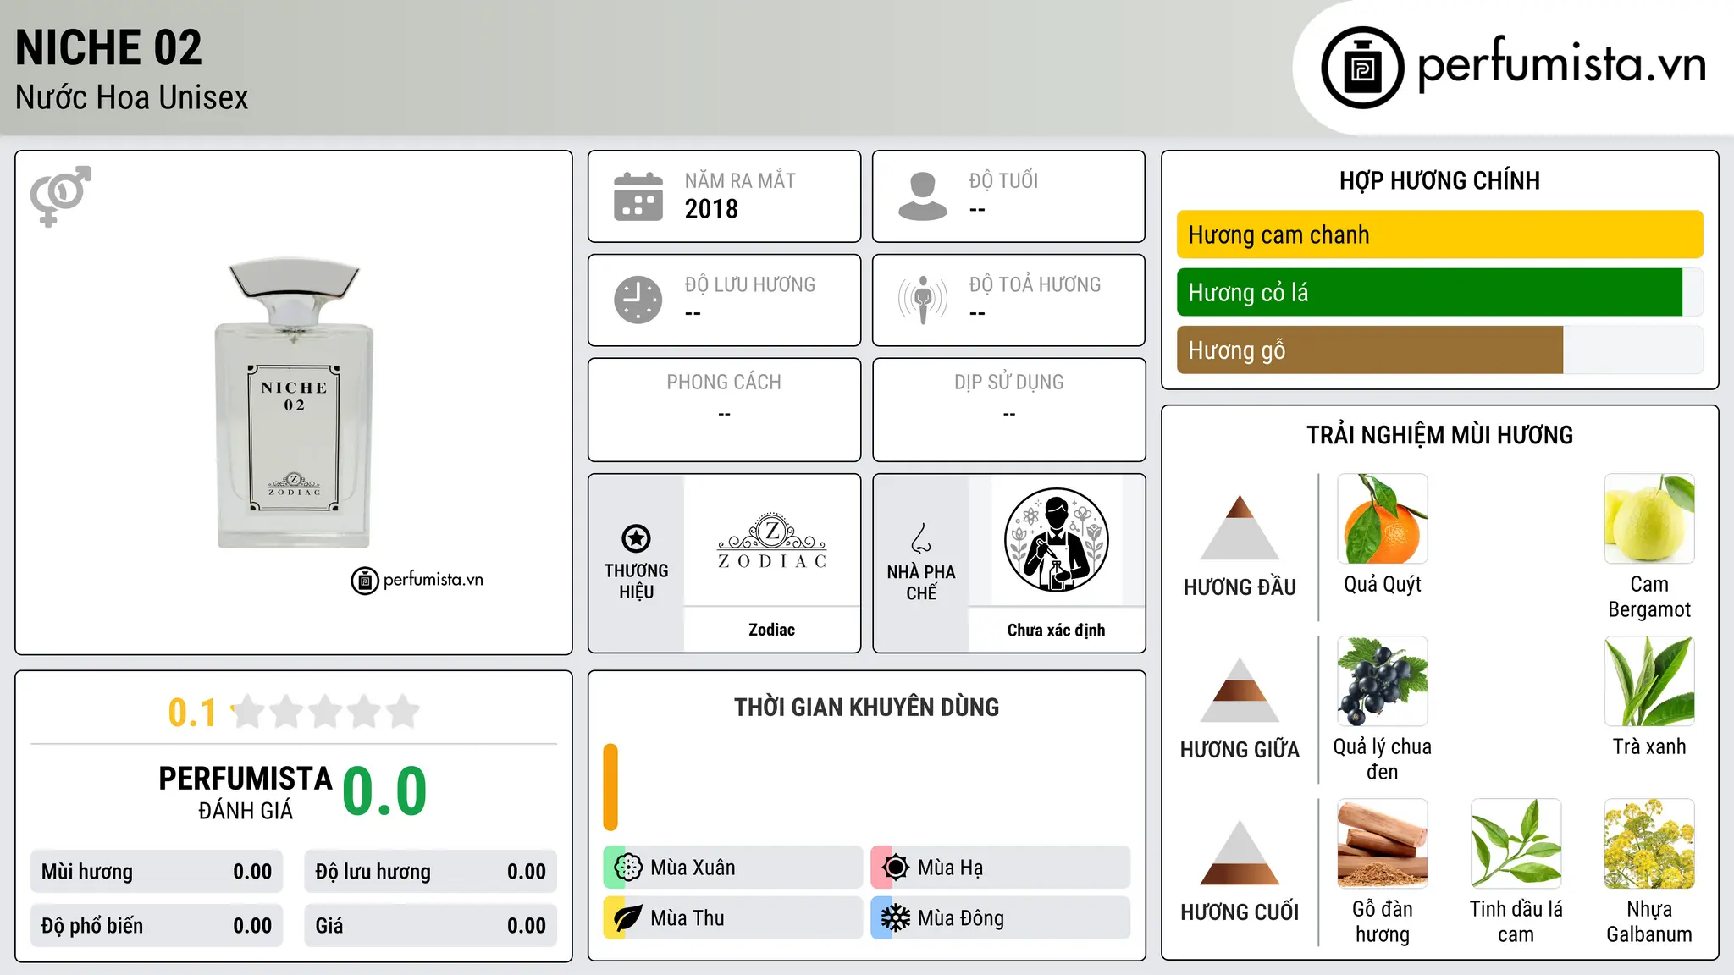Open the Trà xanh note image

point(1649,681)
